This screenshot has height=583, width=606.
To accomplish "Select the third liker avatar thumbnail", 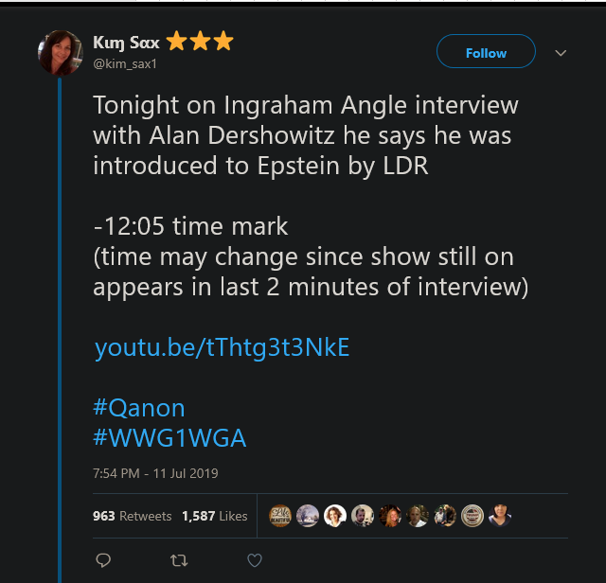I will click(x=335, y=516).
